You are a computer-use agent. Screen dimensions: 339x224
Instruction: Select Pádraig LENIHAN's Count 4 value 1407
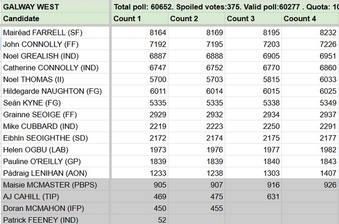(x=310, y=173)
